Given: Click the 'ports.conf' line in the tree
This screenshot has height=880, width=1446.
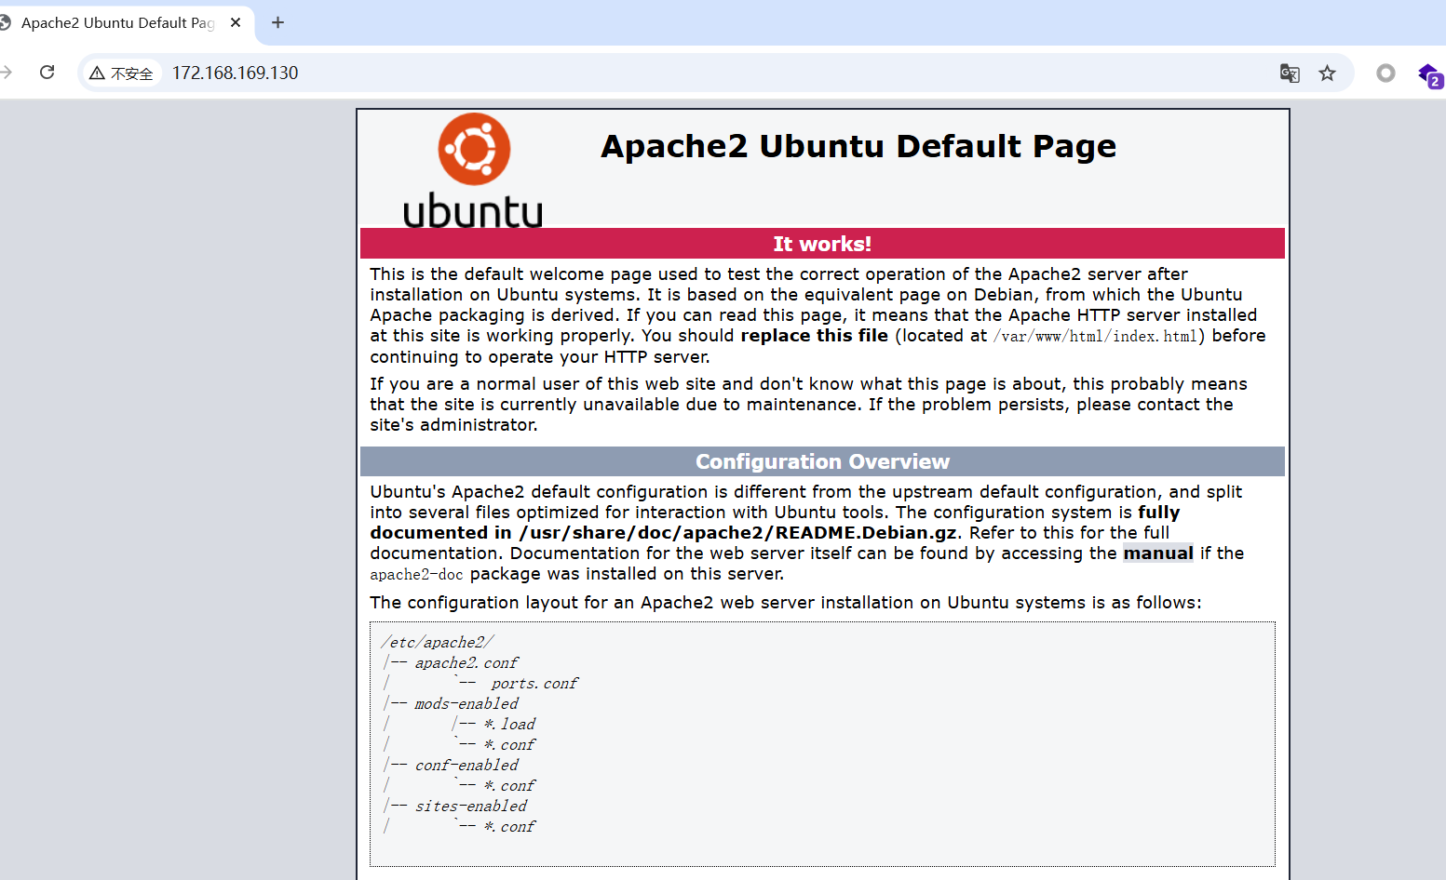Looking at the screenshot, I should pos(534,683).
